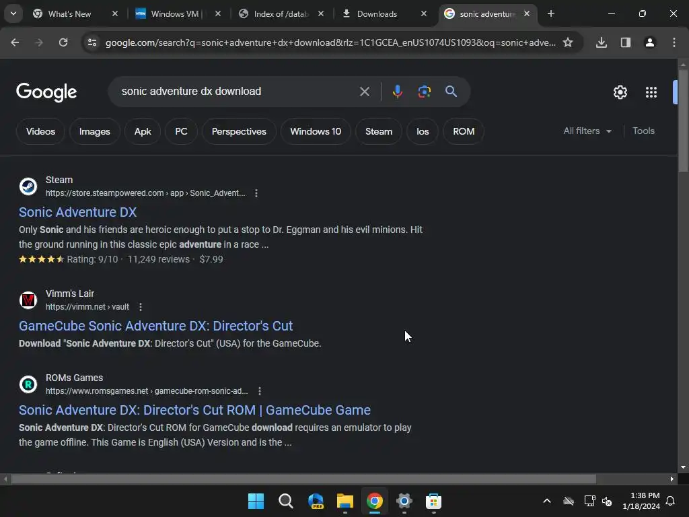The height and width of the screenshot is (517, 689).
Task: Open Sonic Adventure DX ROM GameCube Game link
Action: [x=194, y=410]
